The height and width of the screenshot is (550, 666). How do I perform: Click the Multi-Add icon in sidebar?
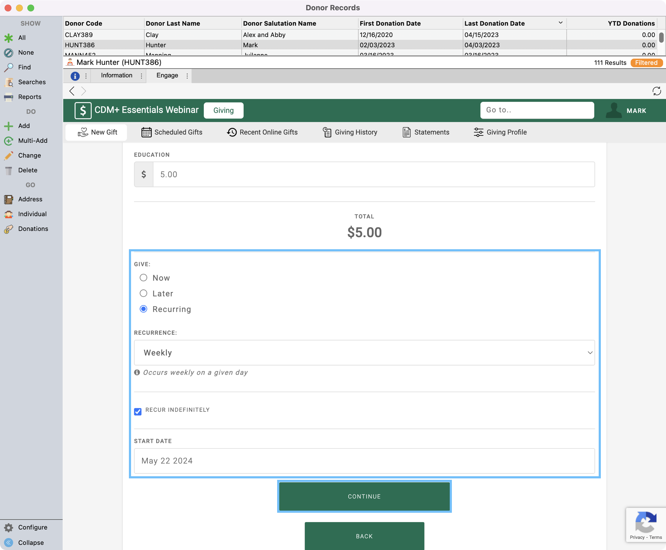coord(9,141)
